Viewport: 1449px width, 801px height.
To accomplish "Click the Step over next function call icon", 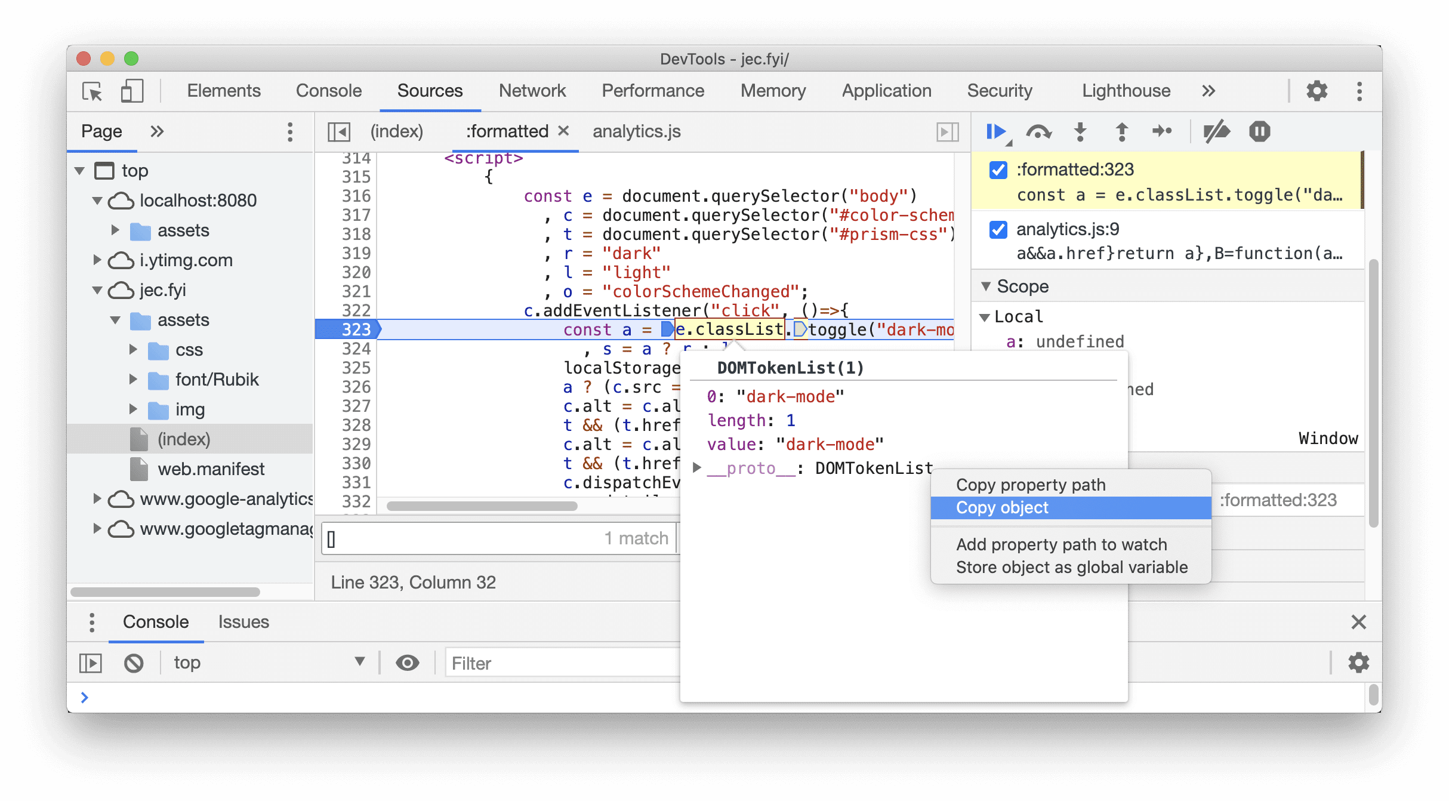I will [1038, 131].
